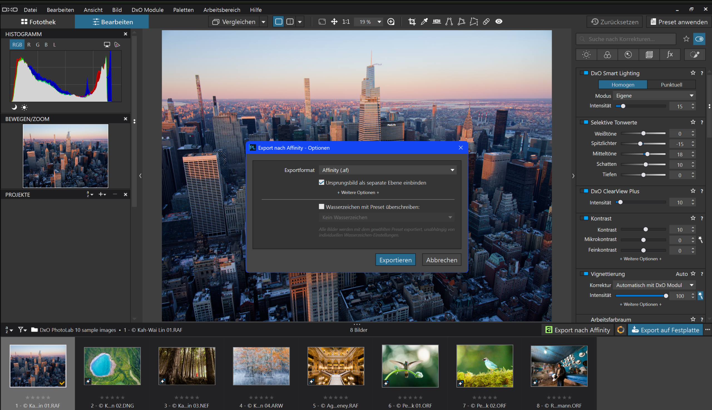Click Export auf Festplatte button

(x=666, y=330)
